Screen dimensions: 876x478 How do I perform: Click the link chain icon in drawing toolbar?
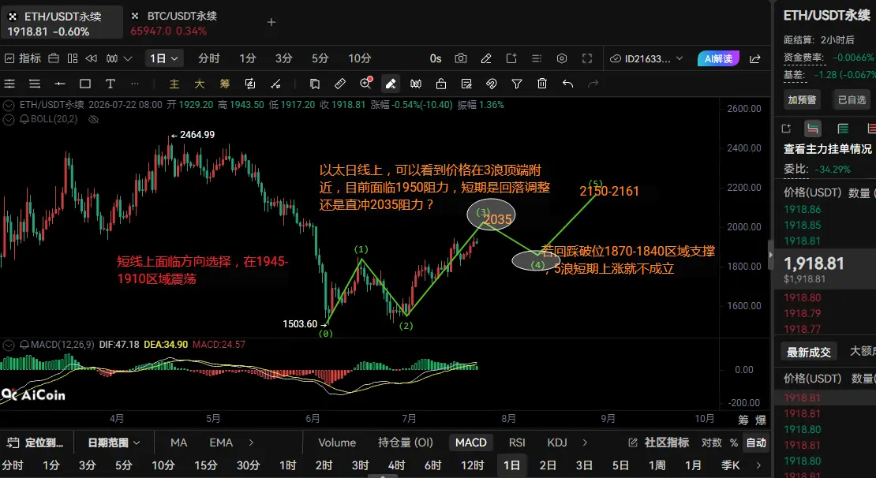pyautogui.click(x=492, y=84)
